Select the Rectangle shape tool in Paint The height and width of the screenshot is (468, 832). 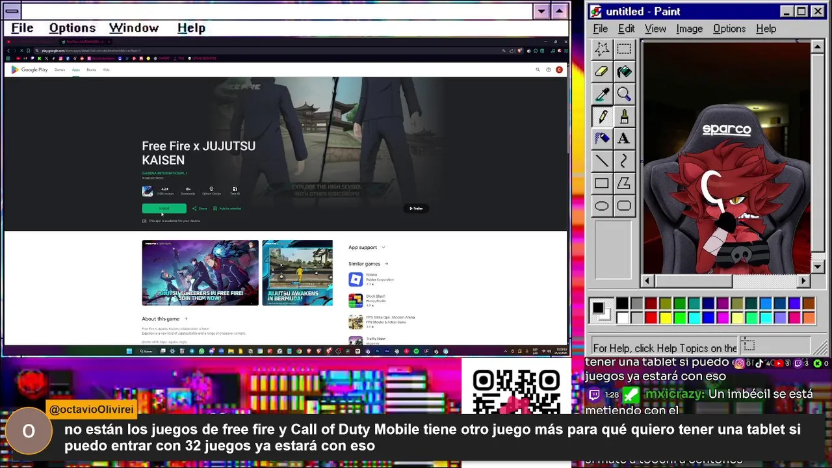point(602,184)
